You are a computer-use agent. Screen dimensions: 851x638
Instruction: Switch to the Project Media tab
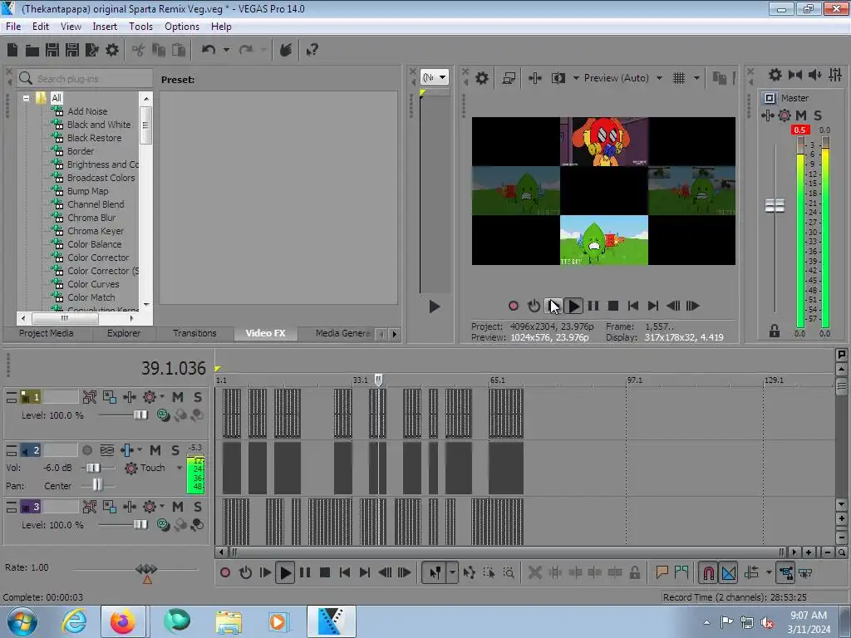[x=47, y=333]
